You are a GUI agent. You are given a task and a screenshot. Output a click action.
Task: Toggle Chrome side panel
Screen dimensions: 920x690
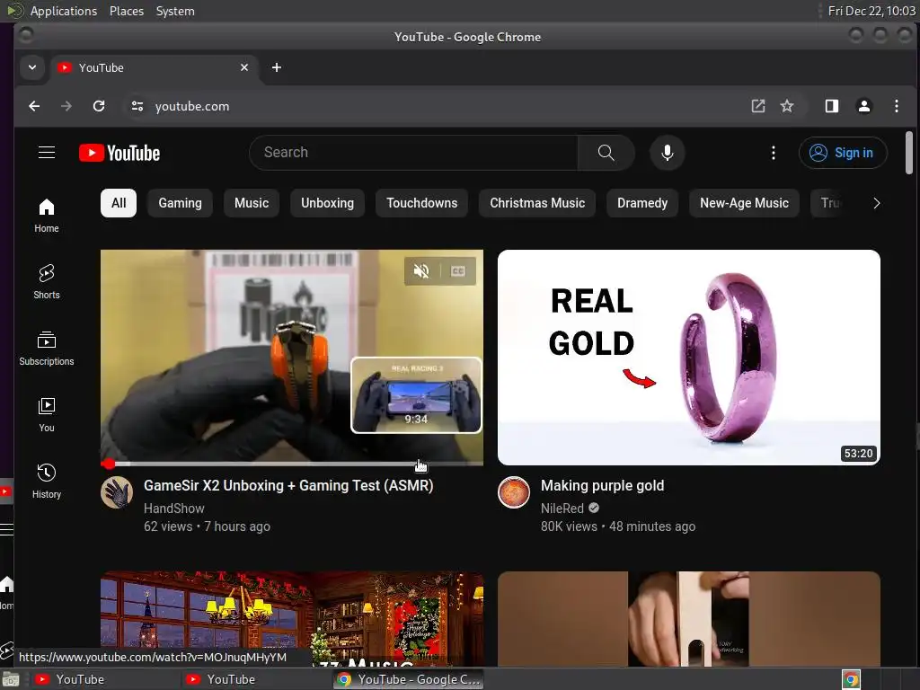pyautogui.click(x=831, y=106)
